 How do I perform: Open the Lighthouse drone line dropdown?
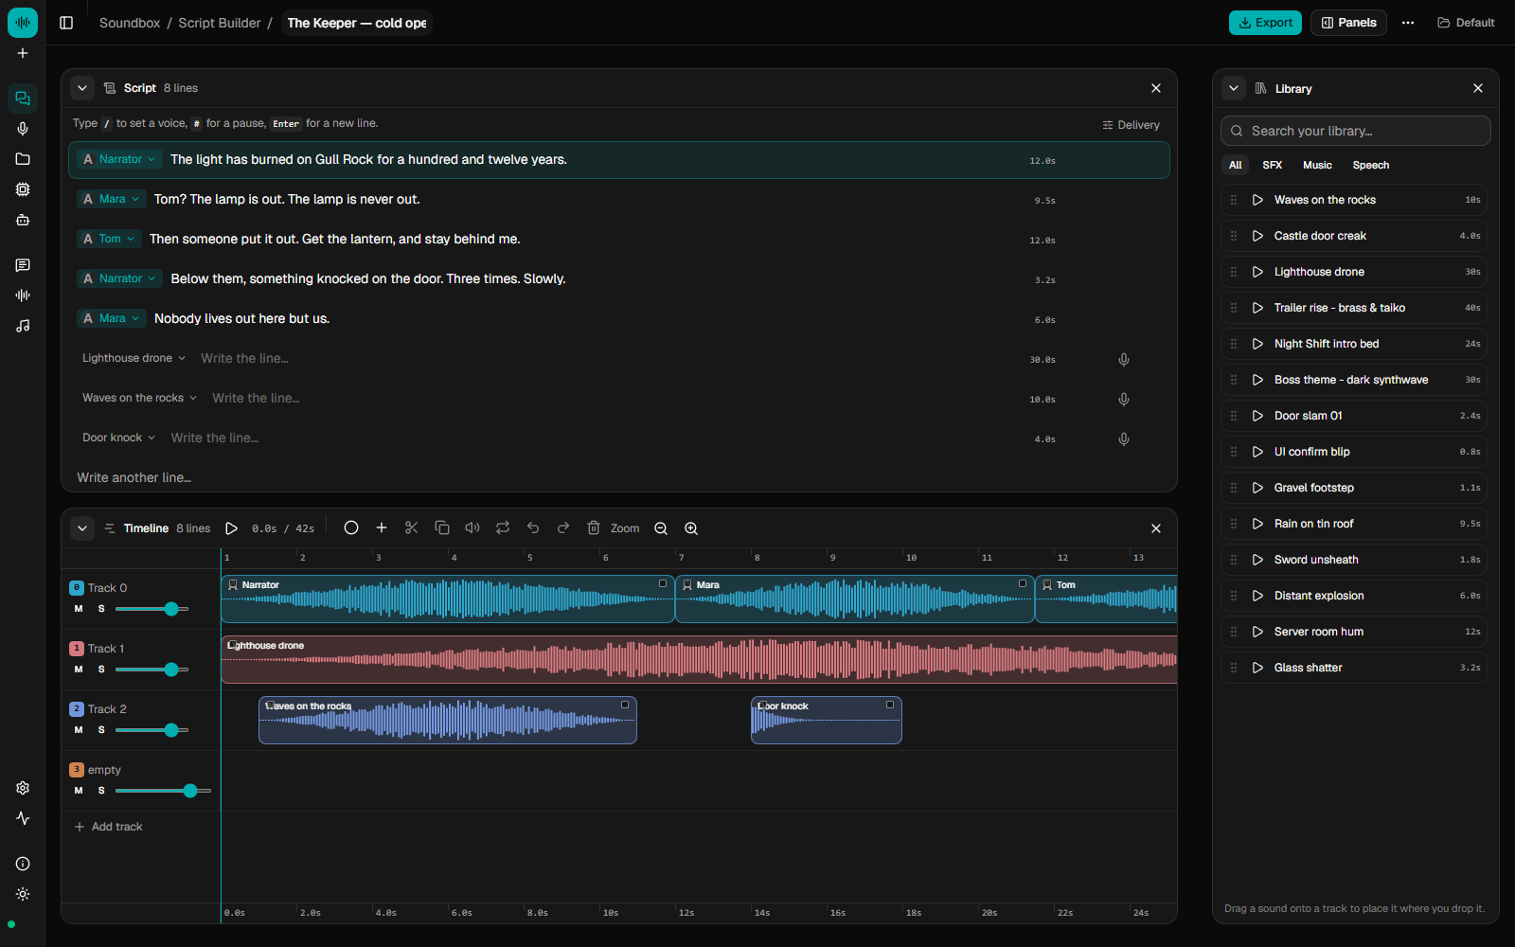[134, 358]
